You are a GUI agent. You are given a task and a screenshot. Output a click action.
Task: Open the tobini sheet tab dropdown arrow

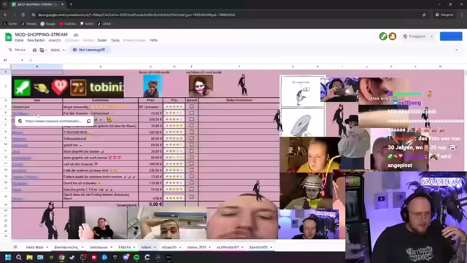pos(155,247)
